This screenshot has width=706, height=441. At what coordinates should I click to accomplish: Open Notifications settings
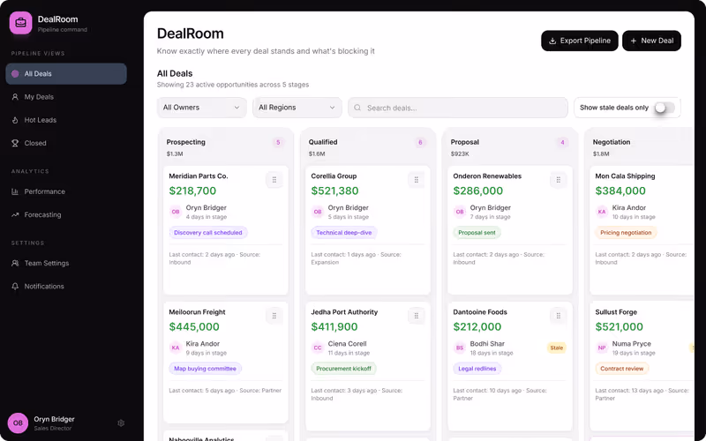(66, 286)
